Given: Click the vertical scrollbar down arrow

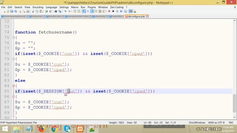Looking at the screenshot, I should pyautogui.click(x=234, y=117).
